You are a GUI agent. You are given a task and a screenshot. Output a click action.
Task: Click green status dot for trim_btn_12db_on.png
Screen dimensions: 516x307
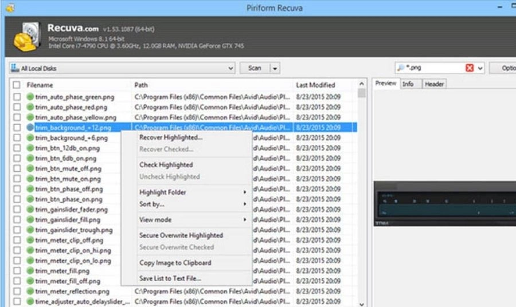[x=30, y=148]
